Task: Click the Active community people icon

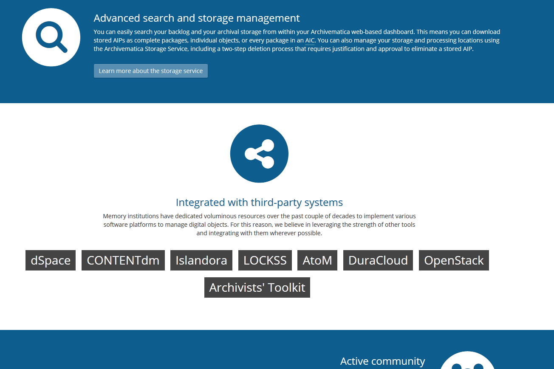Action: 467,360
